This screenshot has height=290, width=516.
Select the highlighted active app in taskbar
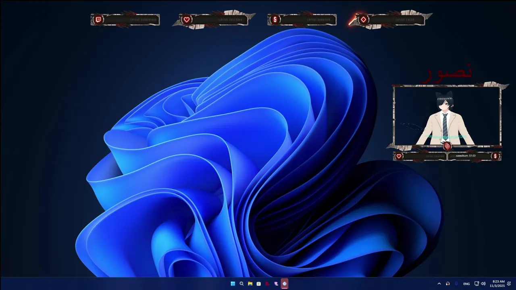pyautogui.click(x=285, y=284)
